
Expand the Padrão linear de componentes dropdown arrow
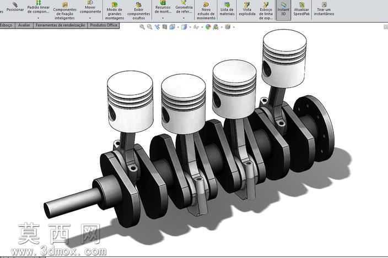point(39,18)
